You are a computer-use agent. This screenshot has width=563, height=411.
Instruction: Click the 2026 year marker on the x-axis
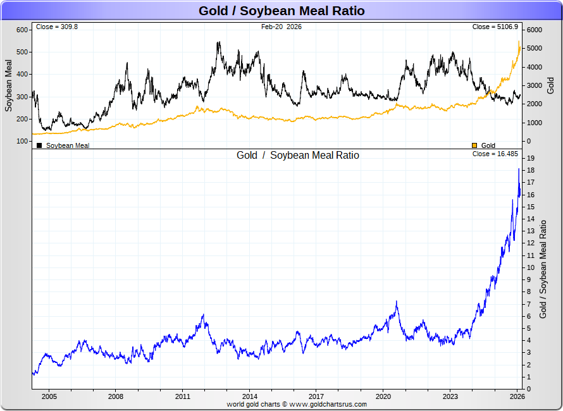[517, 396]
